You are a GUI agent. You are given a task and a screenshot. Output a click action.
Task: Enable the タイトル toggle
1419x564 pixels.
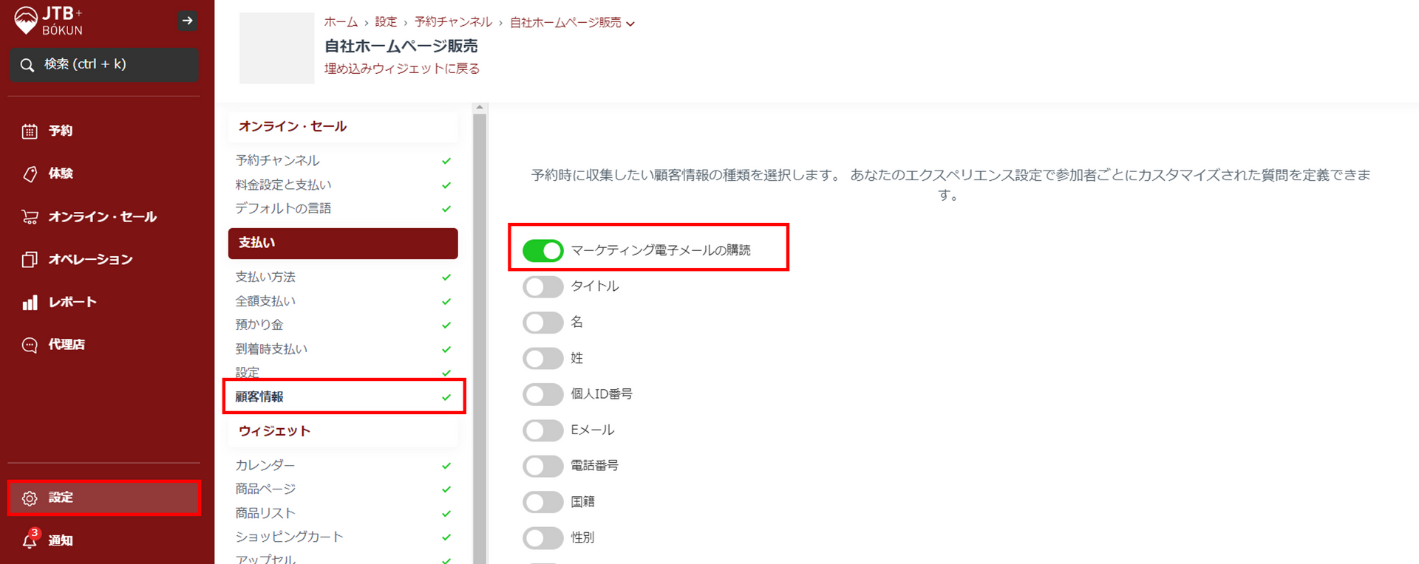542,286
